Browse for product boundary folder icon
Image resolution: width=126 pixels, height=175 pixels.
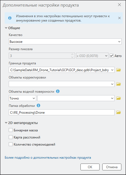tap(119, 70)
